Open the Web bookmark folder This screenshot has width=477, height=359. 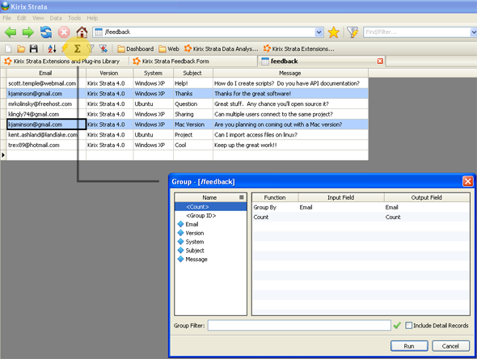pos(169,49)
